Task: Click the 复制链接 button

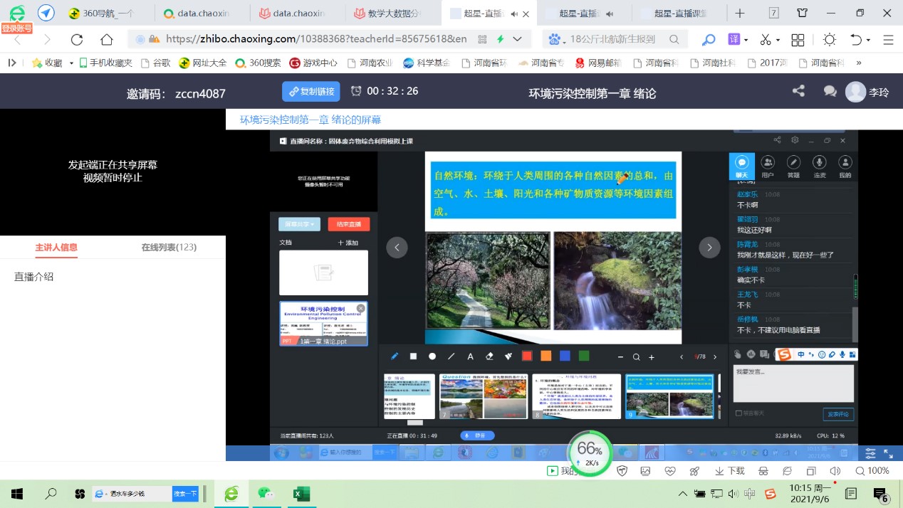Action: point(311,92)
